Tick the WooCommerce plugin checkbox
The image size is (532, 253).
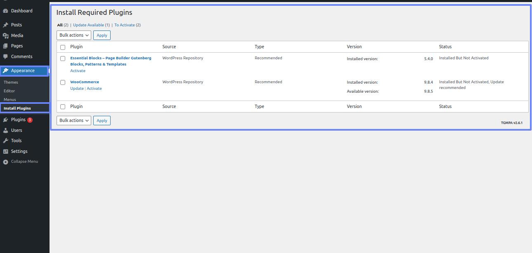[x=63, y=82]
